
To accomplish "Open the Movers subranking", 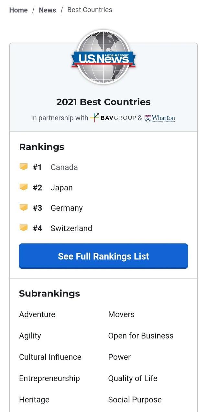I will [x=121, y=314].
